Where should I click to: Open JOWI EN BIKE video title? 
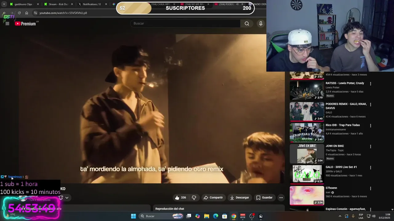(335, 146)
